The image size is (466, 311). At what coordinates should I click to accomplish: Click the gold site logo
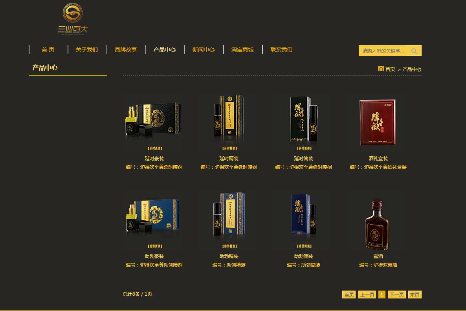[73, 19]
